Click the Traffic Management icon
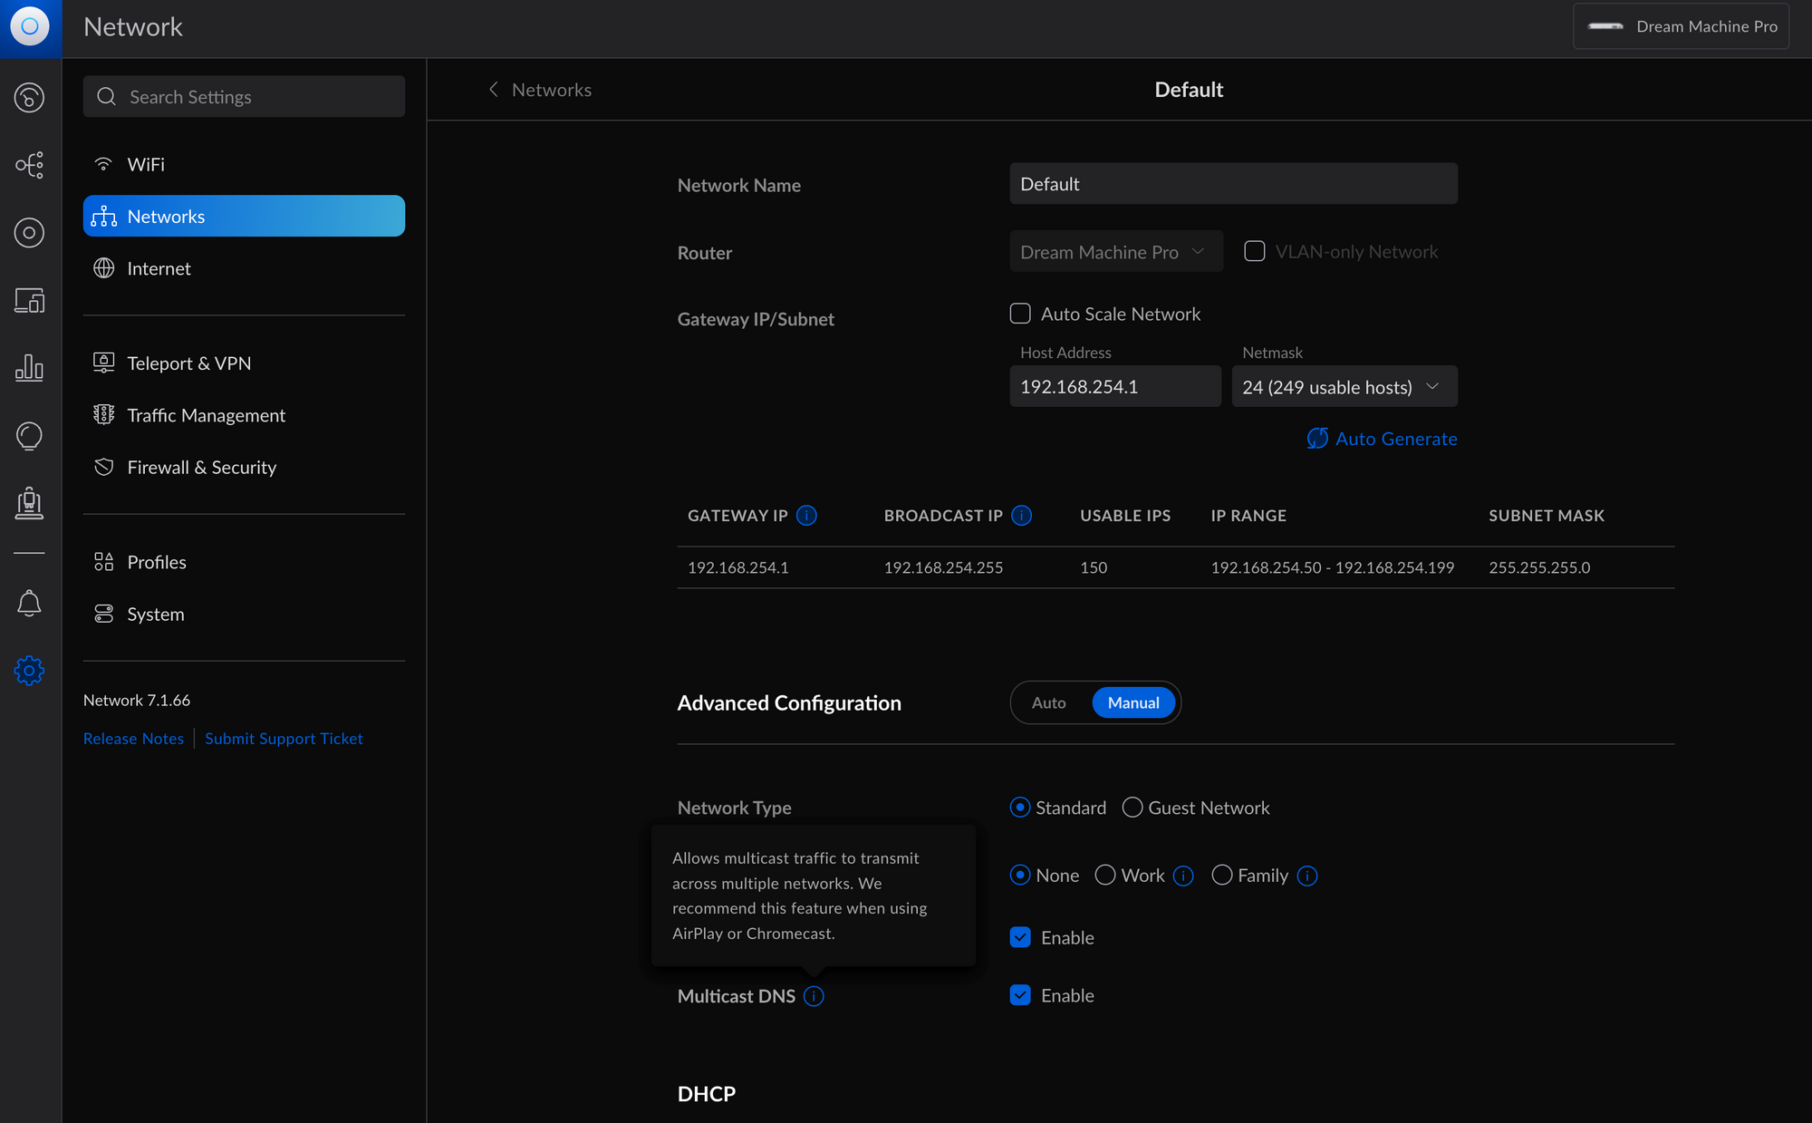The image size is (1812, 1123). click(103, 414)
